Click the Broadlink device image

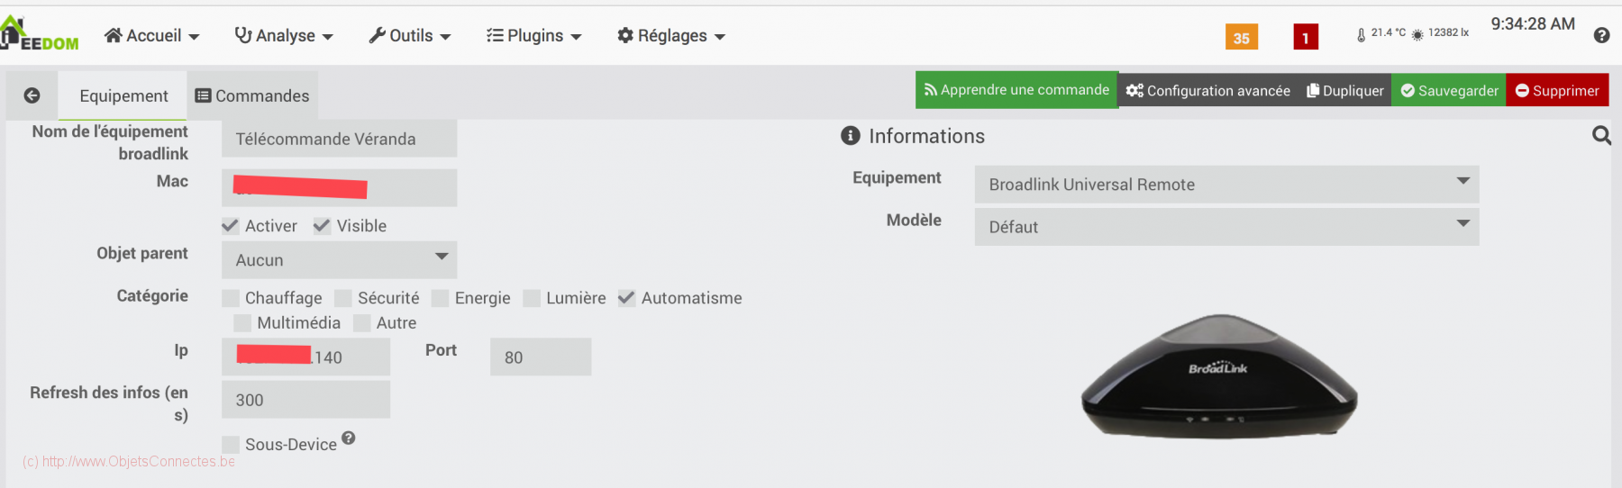tap(1219, 376)
